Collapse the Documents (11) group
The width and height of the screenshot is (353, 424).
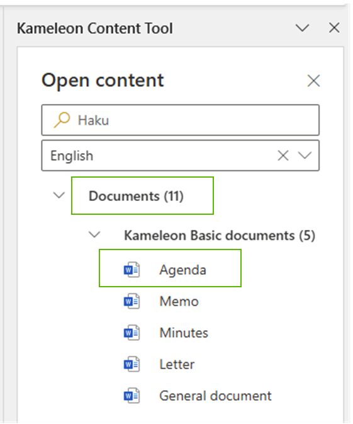[59, 195]
